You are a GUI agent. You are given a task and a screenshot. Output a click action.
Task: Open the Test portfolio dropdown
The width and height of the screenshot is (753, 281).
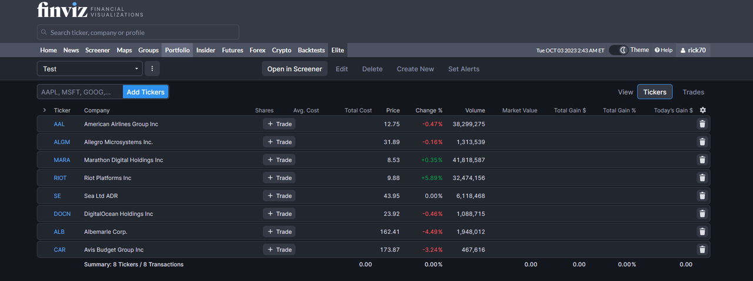click(x=90, y=69)
